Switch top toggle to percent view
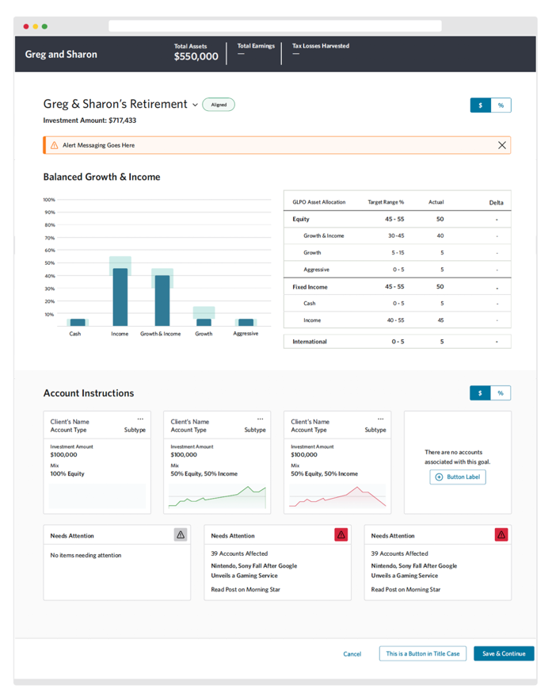Image resolution: width=552 pixels, height=693 pixels. point(501,105)
